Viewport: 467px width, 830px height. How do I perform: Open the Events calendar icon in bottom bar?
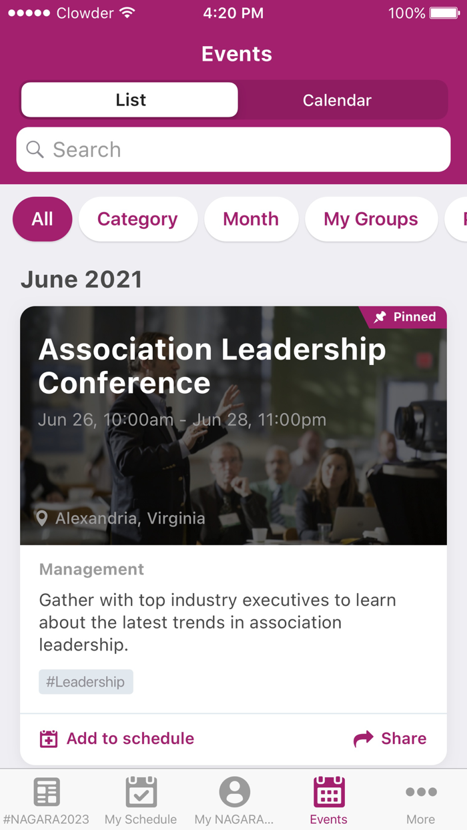(x=328, y=791)
